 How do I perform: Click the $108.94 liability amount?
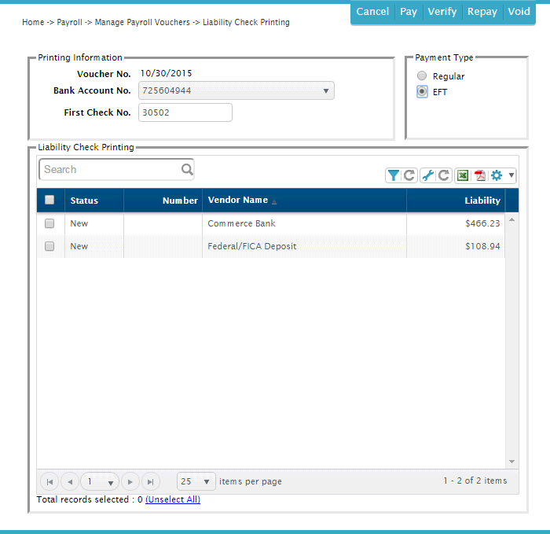[482, 246]
